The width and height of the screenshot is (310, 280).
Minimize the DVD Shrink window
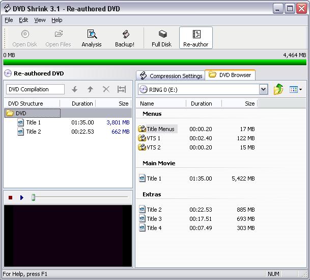click(277, 9)
